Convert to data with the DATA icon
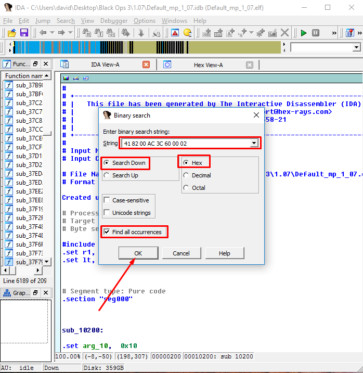Image resolution: width=363 pixels, height=373 pixels. point(218,33)
